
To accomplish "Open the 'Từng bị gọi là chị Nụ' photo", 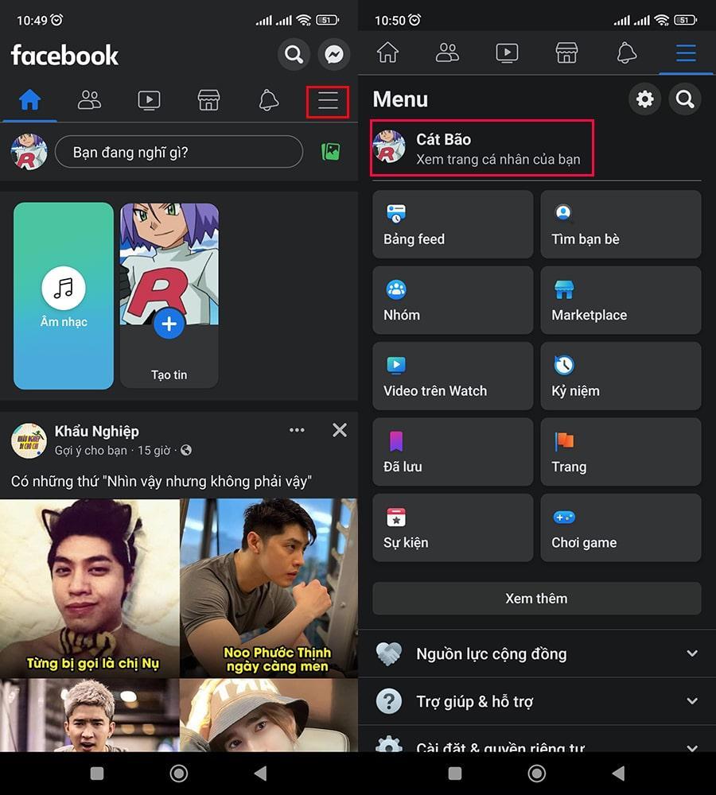I will point(90,588).
